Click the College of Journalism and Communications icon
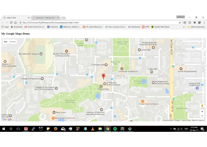 tap(56, 88)
